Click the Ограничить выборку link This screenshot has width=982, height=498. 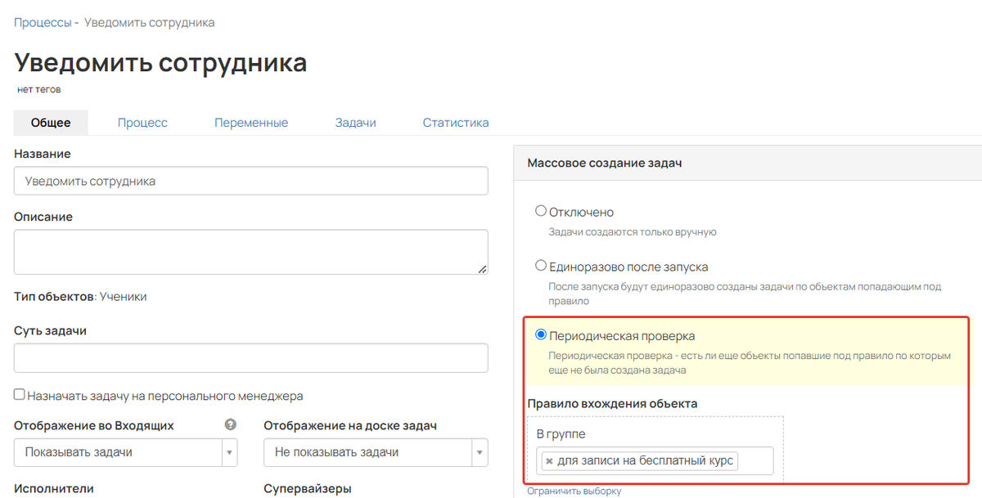[574, 491]
